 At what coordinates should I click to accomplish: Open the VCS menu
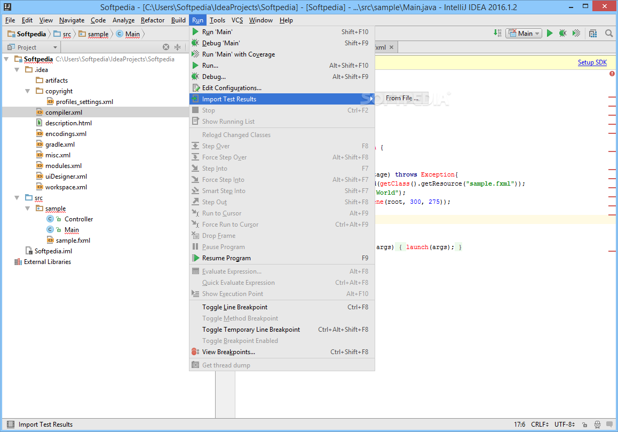coord(237,20)
